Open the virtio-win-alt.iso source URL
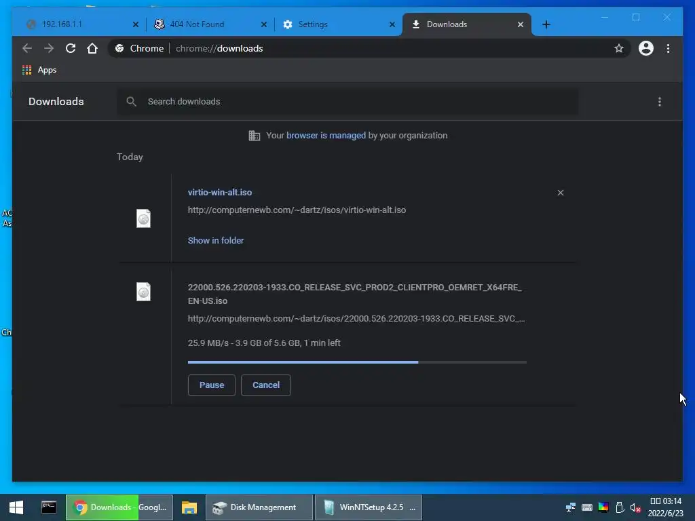 (x=297, y=210)
